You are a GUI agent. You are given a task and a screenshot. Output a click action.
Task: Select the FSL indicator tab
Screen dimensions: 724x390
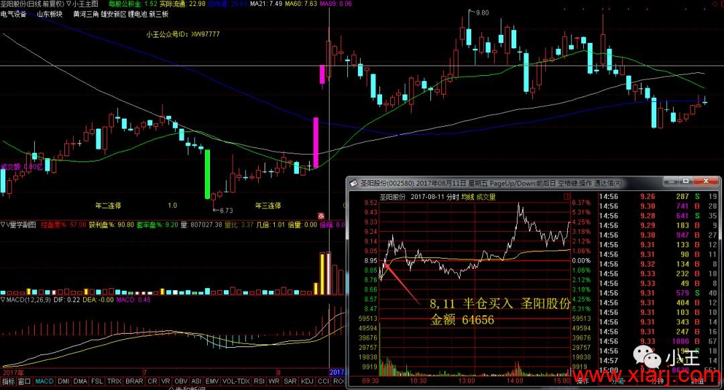(97, 382)
